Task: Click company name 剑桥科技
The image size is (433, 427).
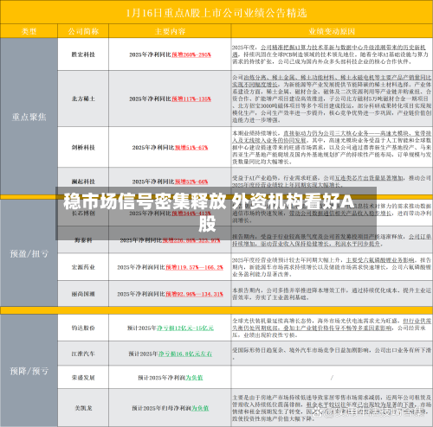Action: click(x=83, y=148)
